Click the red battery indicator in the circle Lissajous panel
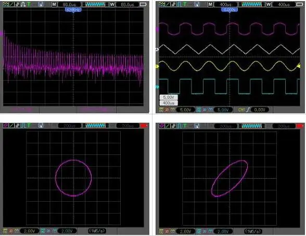The width and height of the screenshot is (306, 236). pyautogui.click(x=143, y=126)
